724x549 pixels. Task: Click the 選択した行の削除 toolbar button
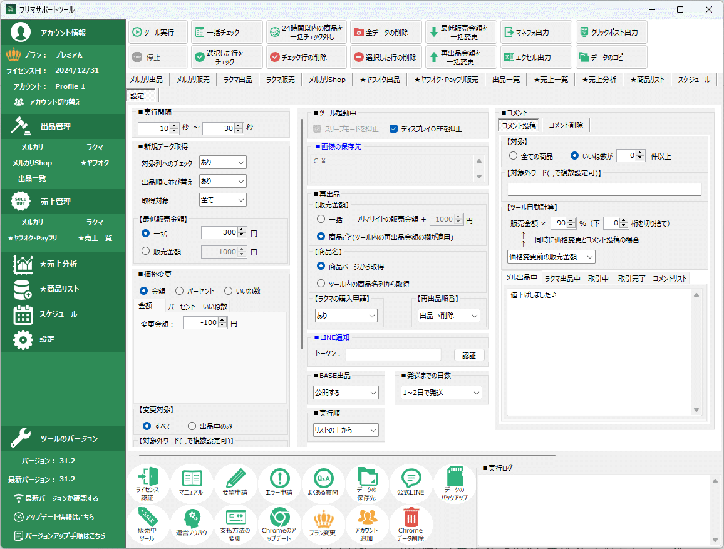click(386, 57)
